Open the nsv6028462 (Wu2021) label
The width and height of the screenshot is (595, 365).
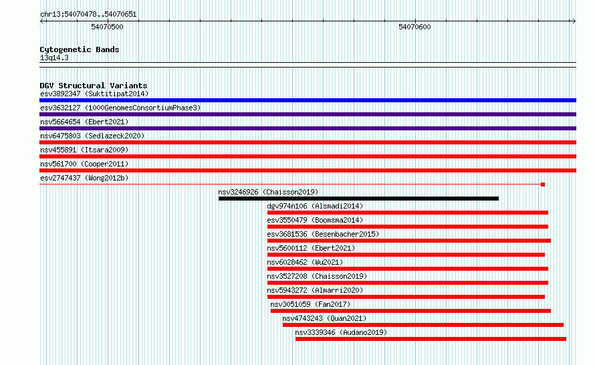pos(305,262)
